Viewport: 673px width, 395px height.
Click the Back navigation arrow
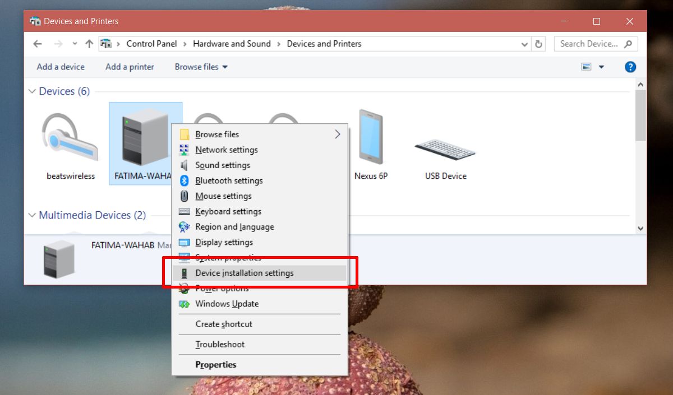pos(38,44)
